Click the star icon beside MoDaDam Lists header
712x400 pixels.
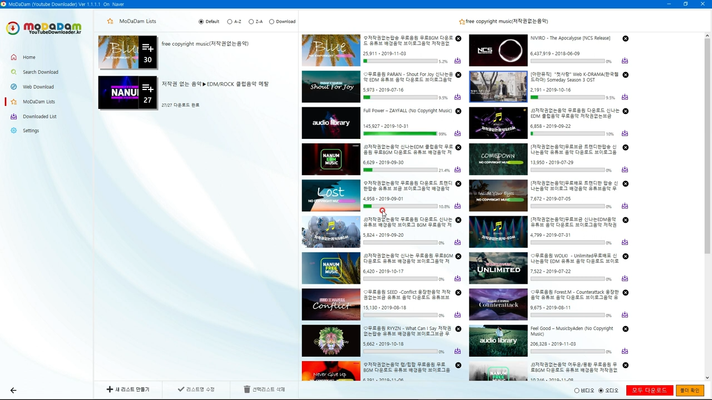click(110, 22)
